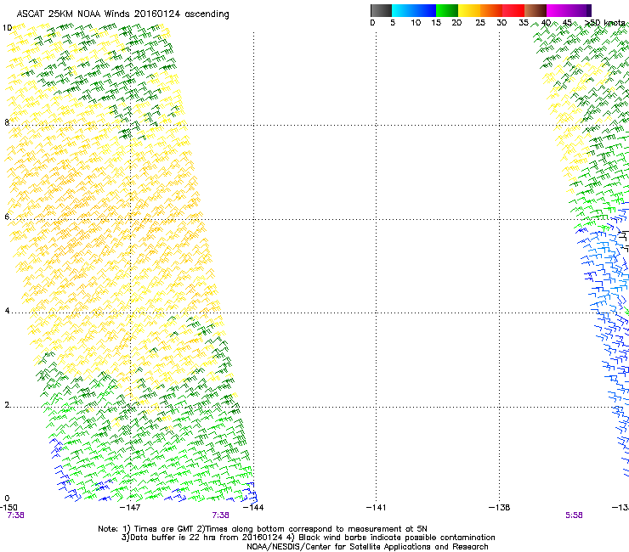Select latitude axis label '4'
The width and height of the screenshot is (629, 552).
point(7,311)
